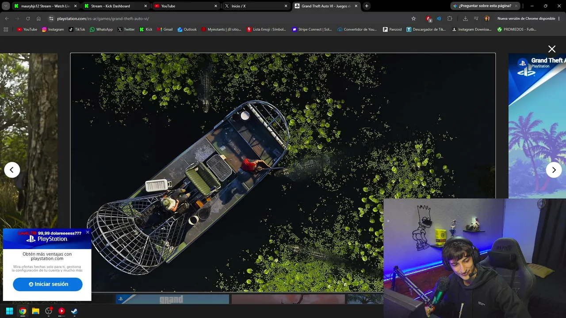Open the Twitter bookmark
Viewport: 566px width, 318px height.
[126, 30]
